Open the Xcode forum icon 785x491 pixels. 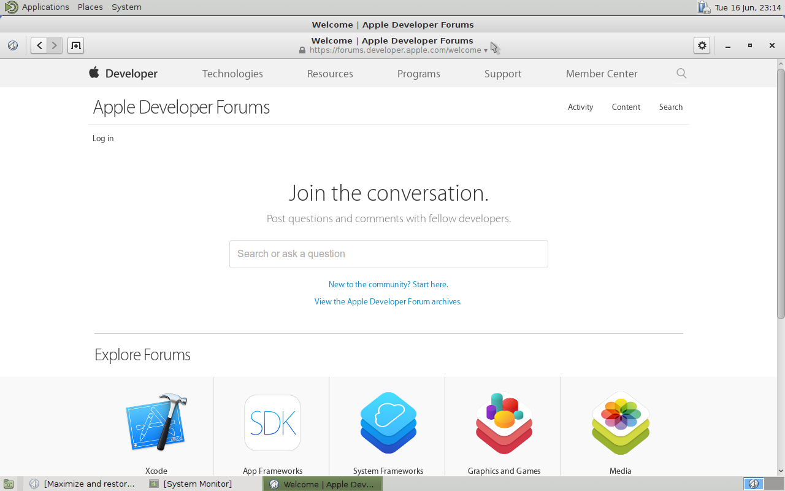coord(156,422)
